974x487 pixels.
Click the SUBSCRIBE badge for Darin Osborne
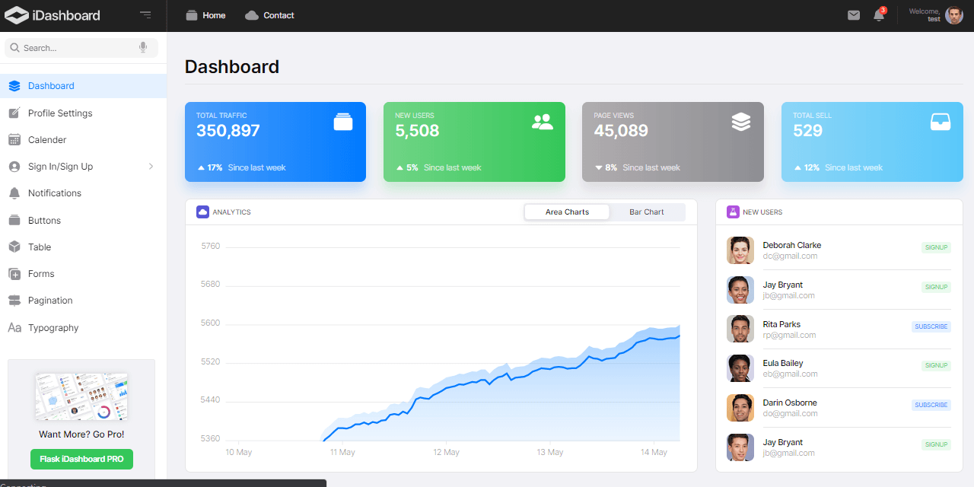click(x=931, y=405)
